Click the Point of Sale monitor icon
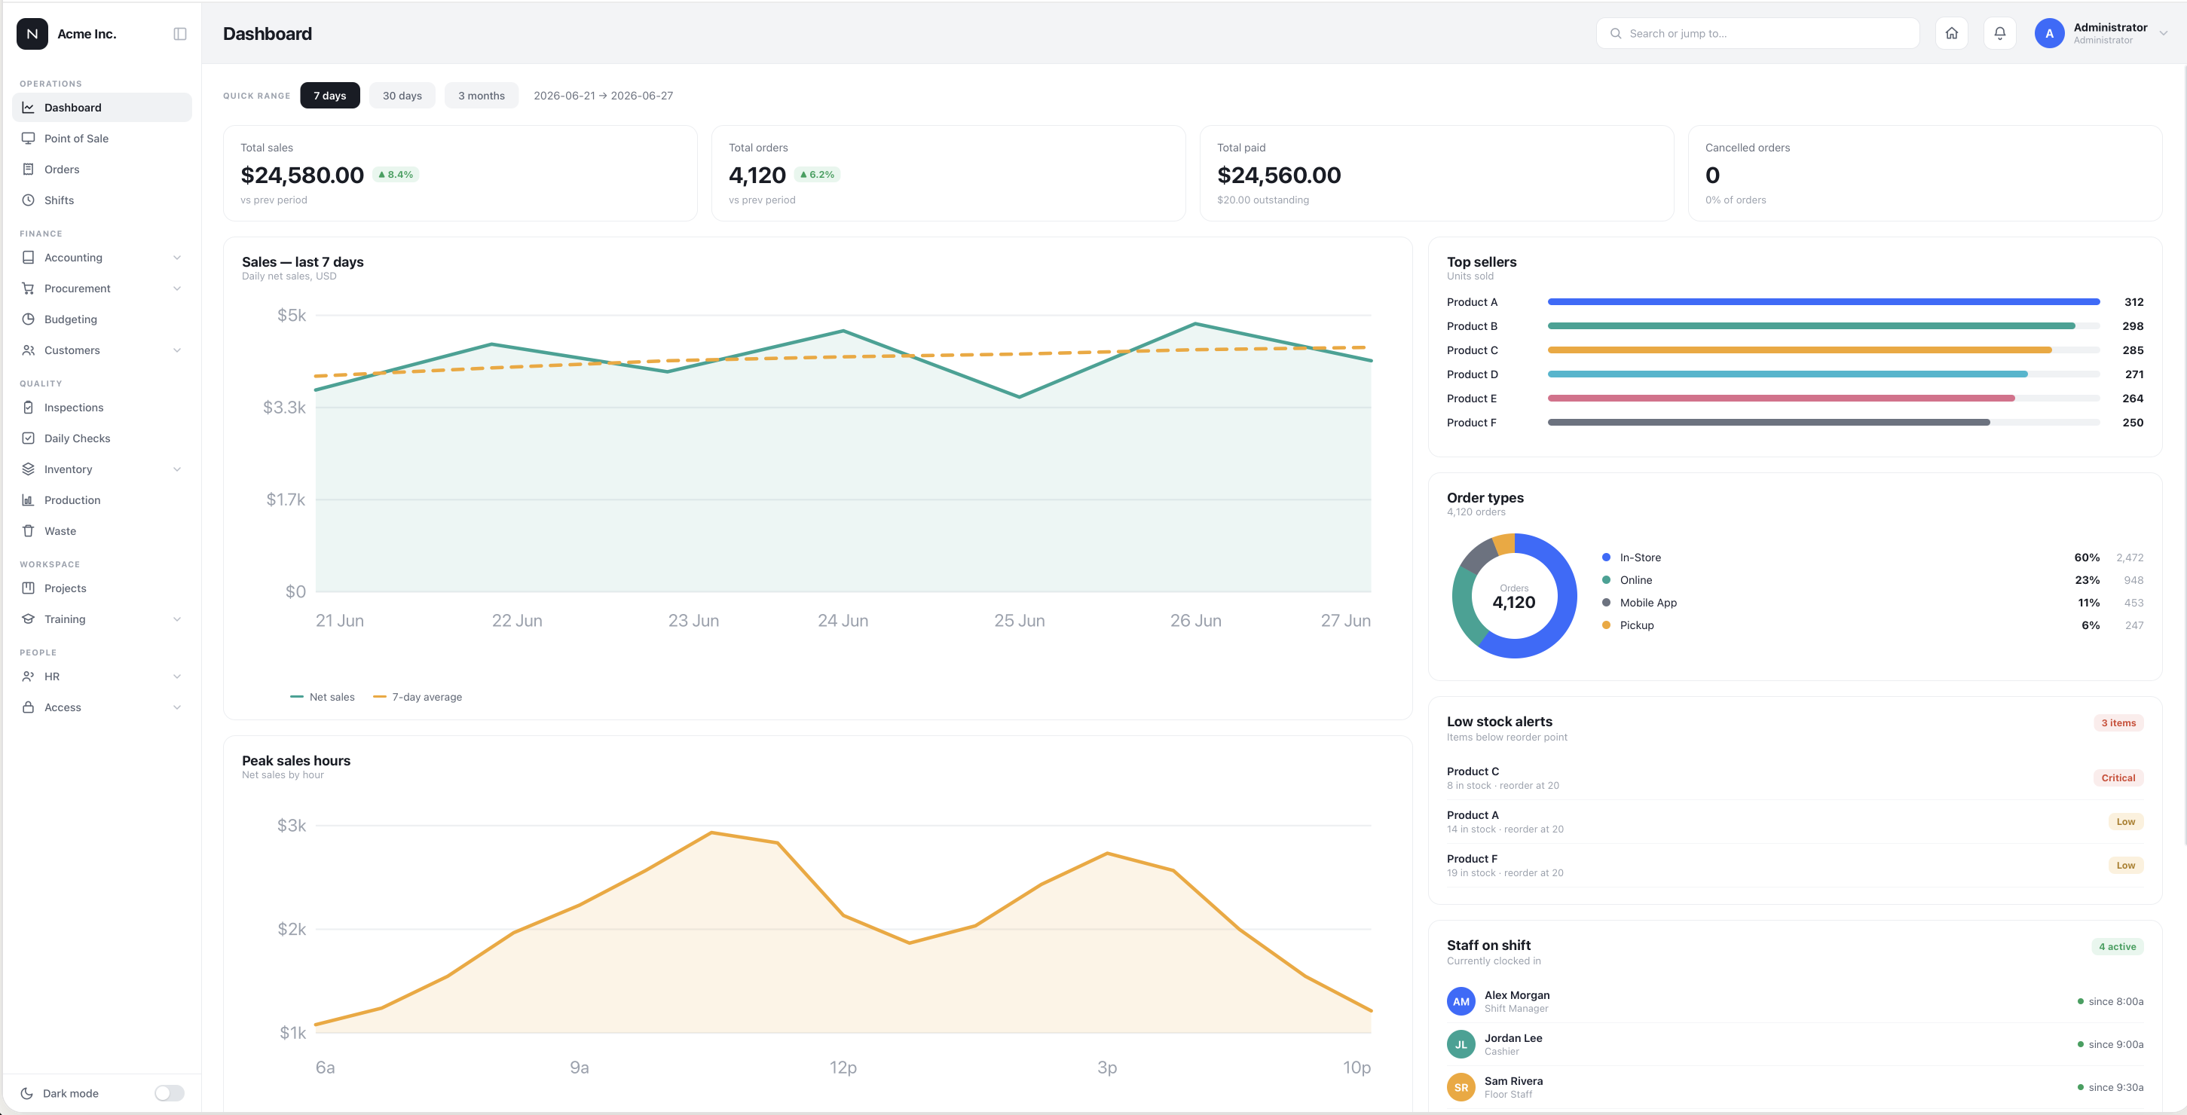 pos(28,139)
